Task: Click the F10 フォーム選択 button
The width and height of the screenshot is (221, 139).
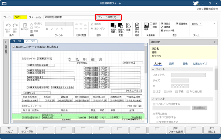Action: coord(176,130)
